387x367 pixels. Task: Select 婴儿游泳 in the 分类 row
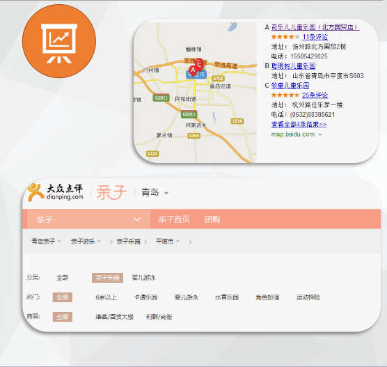(143, 278)
